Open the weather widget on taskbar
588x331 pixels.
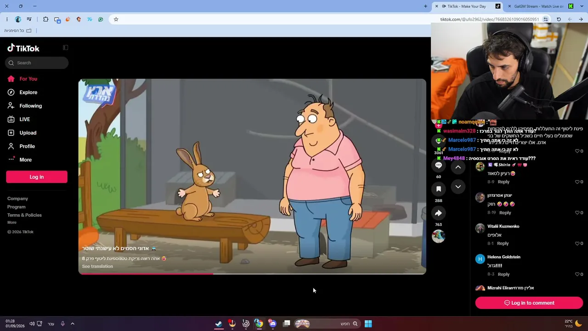click(573, 324)
